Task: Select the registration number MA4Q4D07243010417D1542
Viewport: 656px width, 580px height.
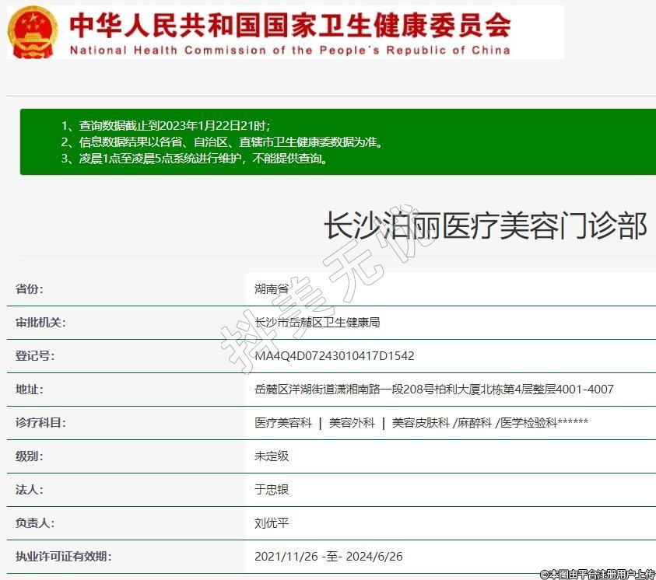Action: [x=334, y=356]
